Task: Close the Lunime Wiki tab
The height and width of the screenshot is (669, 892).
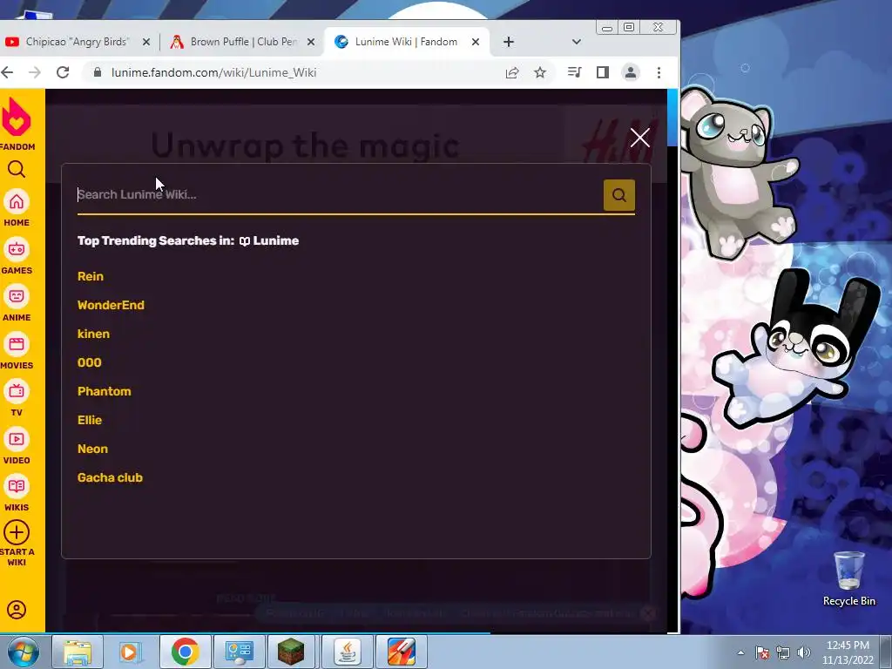Action: click(476, 42)
